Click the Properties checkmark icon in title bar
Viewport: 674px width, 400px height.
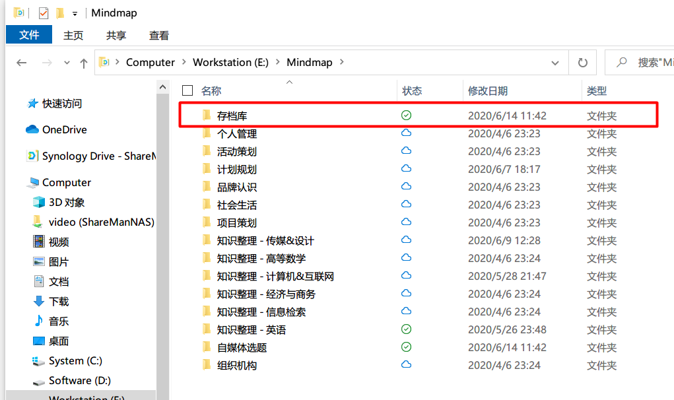[x=44, y=13]
